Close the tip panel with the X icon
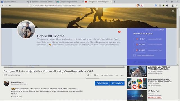The width and height of the screenshot is (180, 101). tap(173, 11)
